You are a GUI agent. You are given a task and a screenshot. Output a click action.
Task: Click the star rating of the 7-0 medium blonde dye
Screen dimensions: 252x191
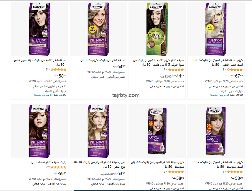235,172
